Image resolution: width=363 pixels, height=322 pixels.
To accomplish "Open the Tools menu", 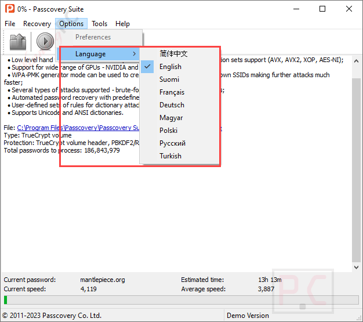I will [99, 24].
